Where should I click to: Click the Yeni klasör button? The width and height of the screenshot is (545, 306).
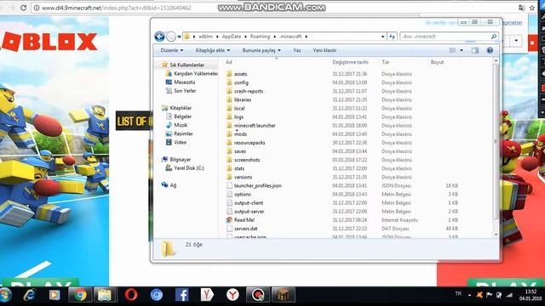324,50
